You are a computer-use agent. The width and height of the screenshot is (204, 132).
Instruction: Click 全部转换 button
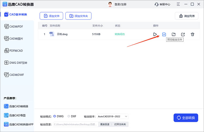[x=186, y=118]
